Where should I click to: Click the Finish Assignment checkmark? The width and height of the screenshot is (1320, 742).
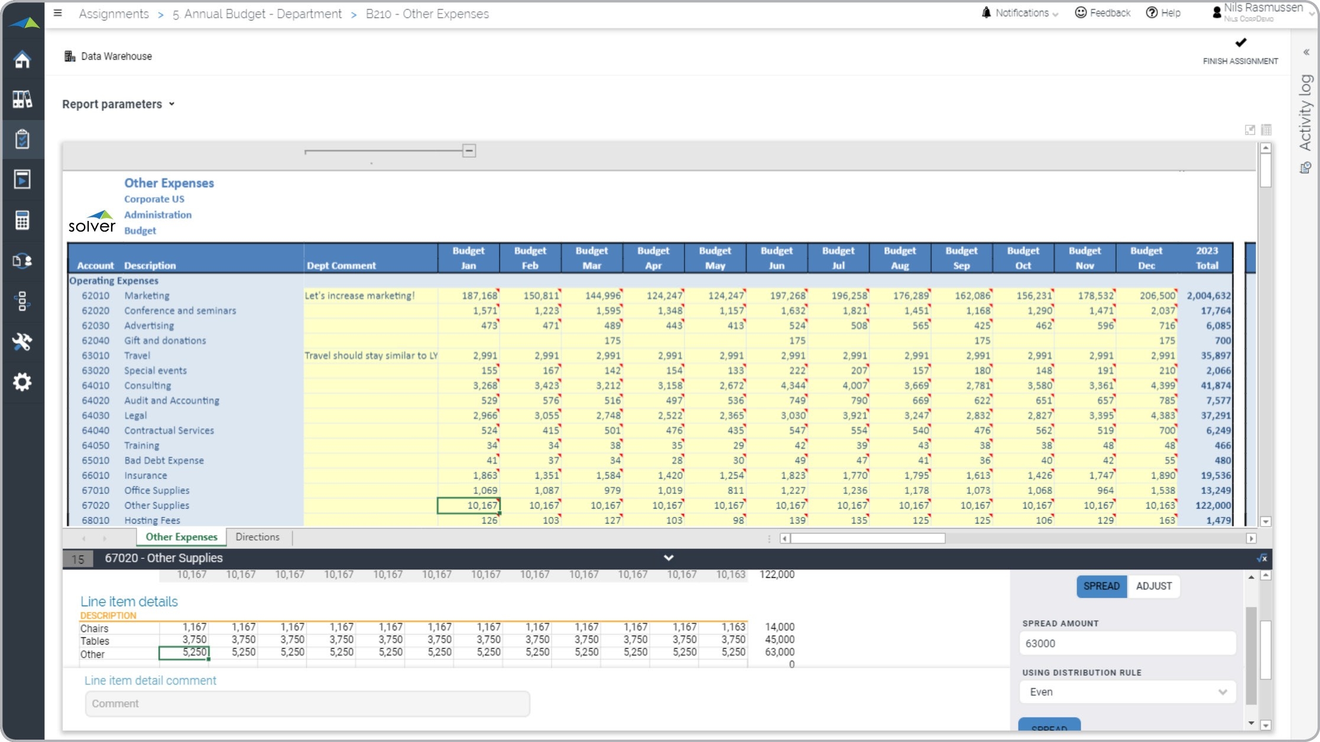pos(1240,43)
